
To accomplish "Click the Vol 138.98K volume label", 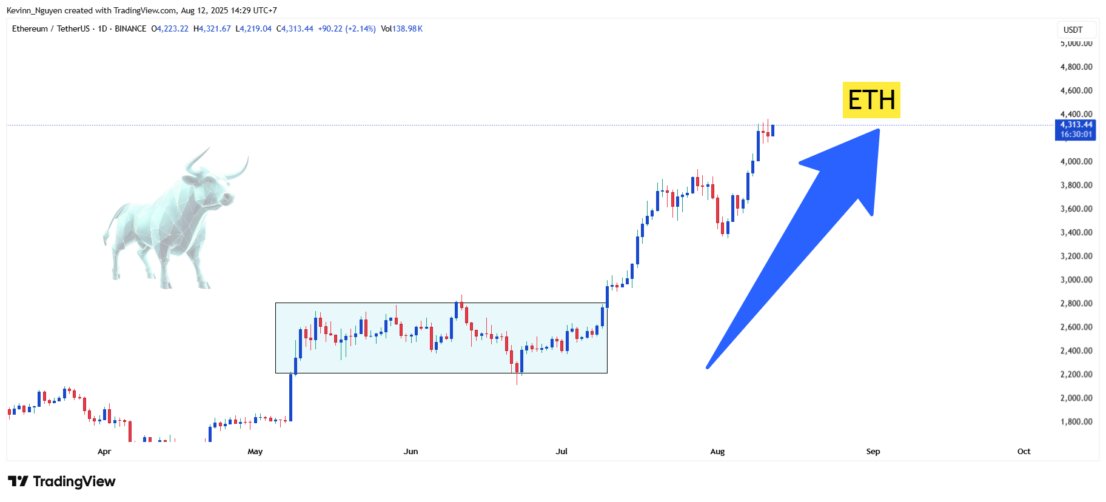I will (x=401, y=28).
